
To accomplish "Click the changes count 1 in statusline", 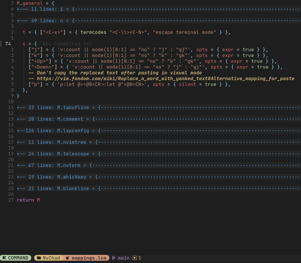I will point(140,258).
